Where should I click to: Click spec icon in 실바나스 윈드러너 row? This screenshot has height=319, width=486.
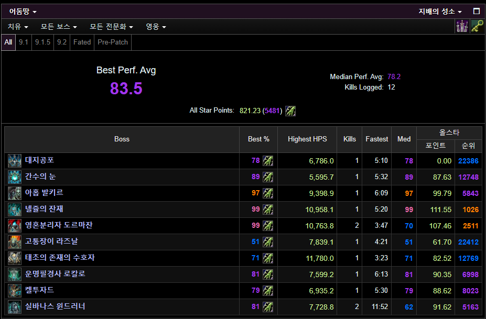(x=268, y=307)
